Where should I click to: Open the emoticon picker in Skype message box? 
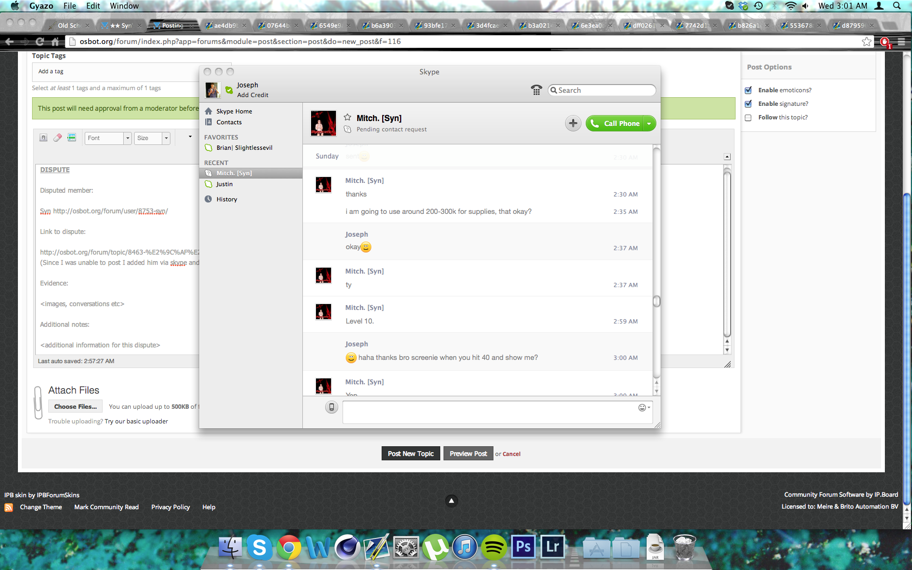(644, 408)
